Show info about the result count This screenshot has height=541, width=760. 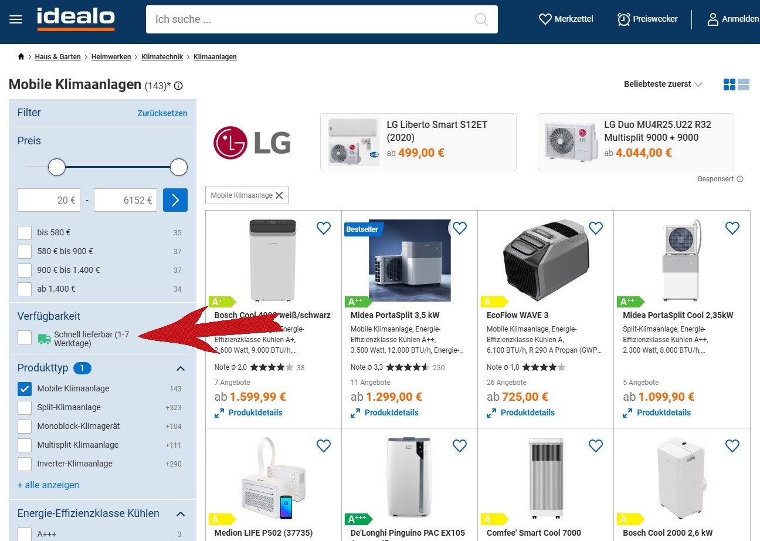click(178, 86)
